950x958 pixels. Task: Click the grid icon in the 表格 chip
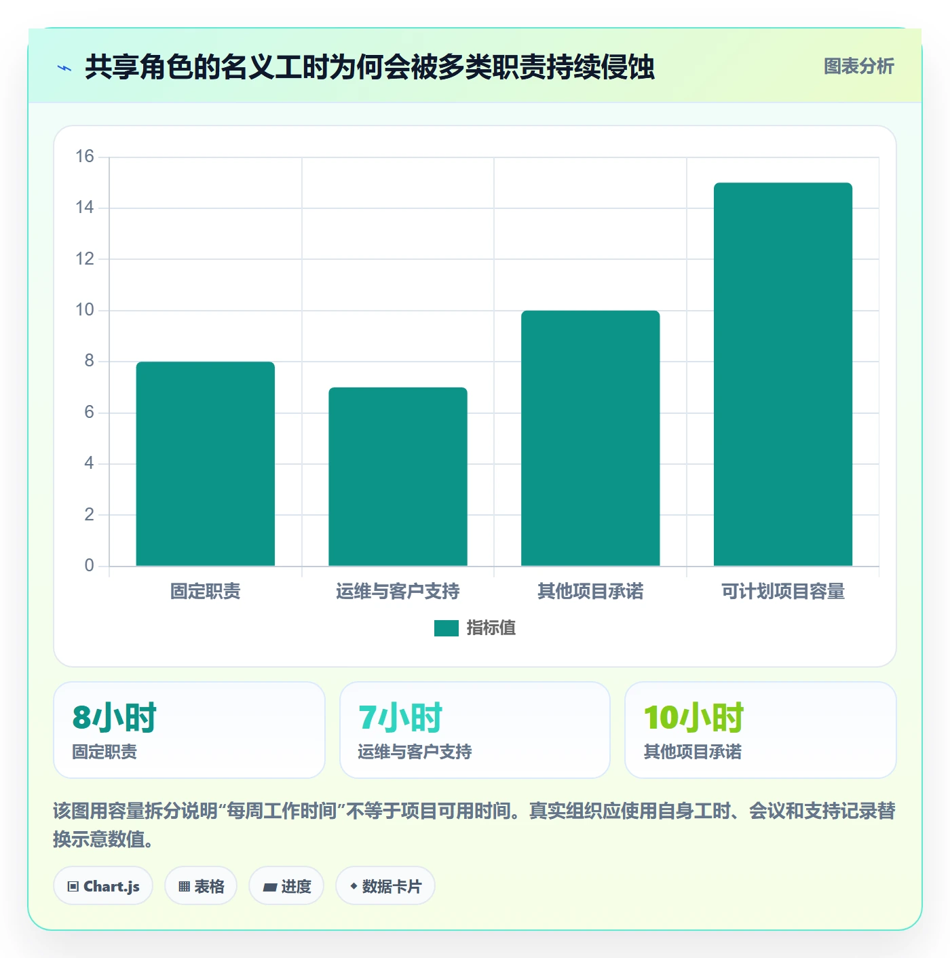(x=184, y=887)
